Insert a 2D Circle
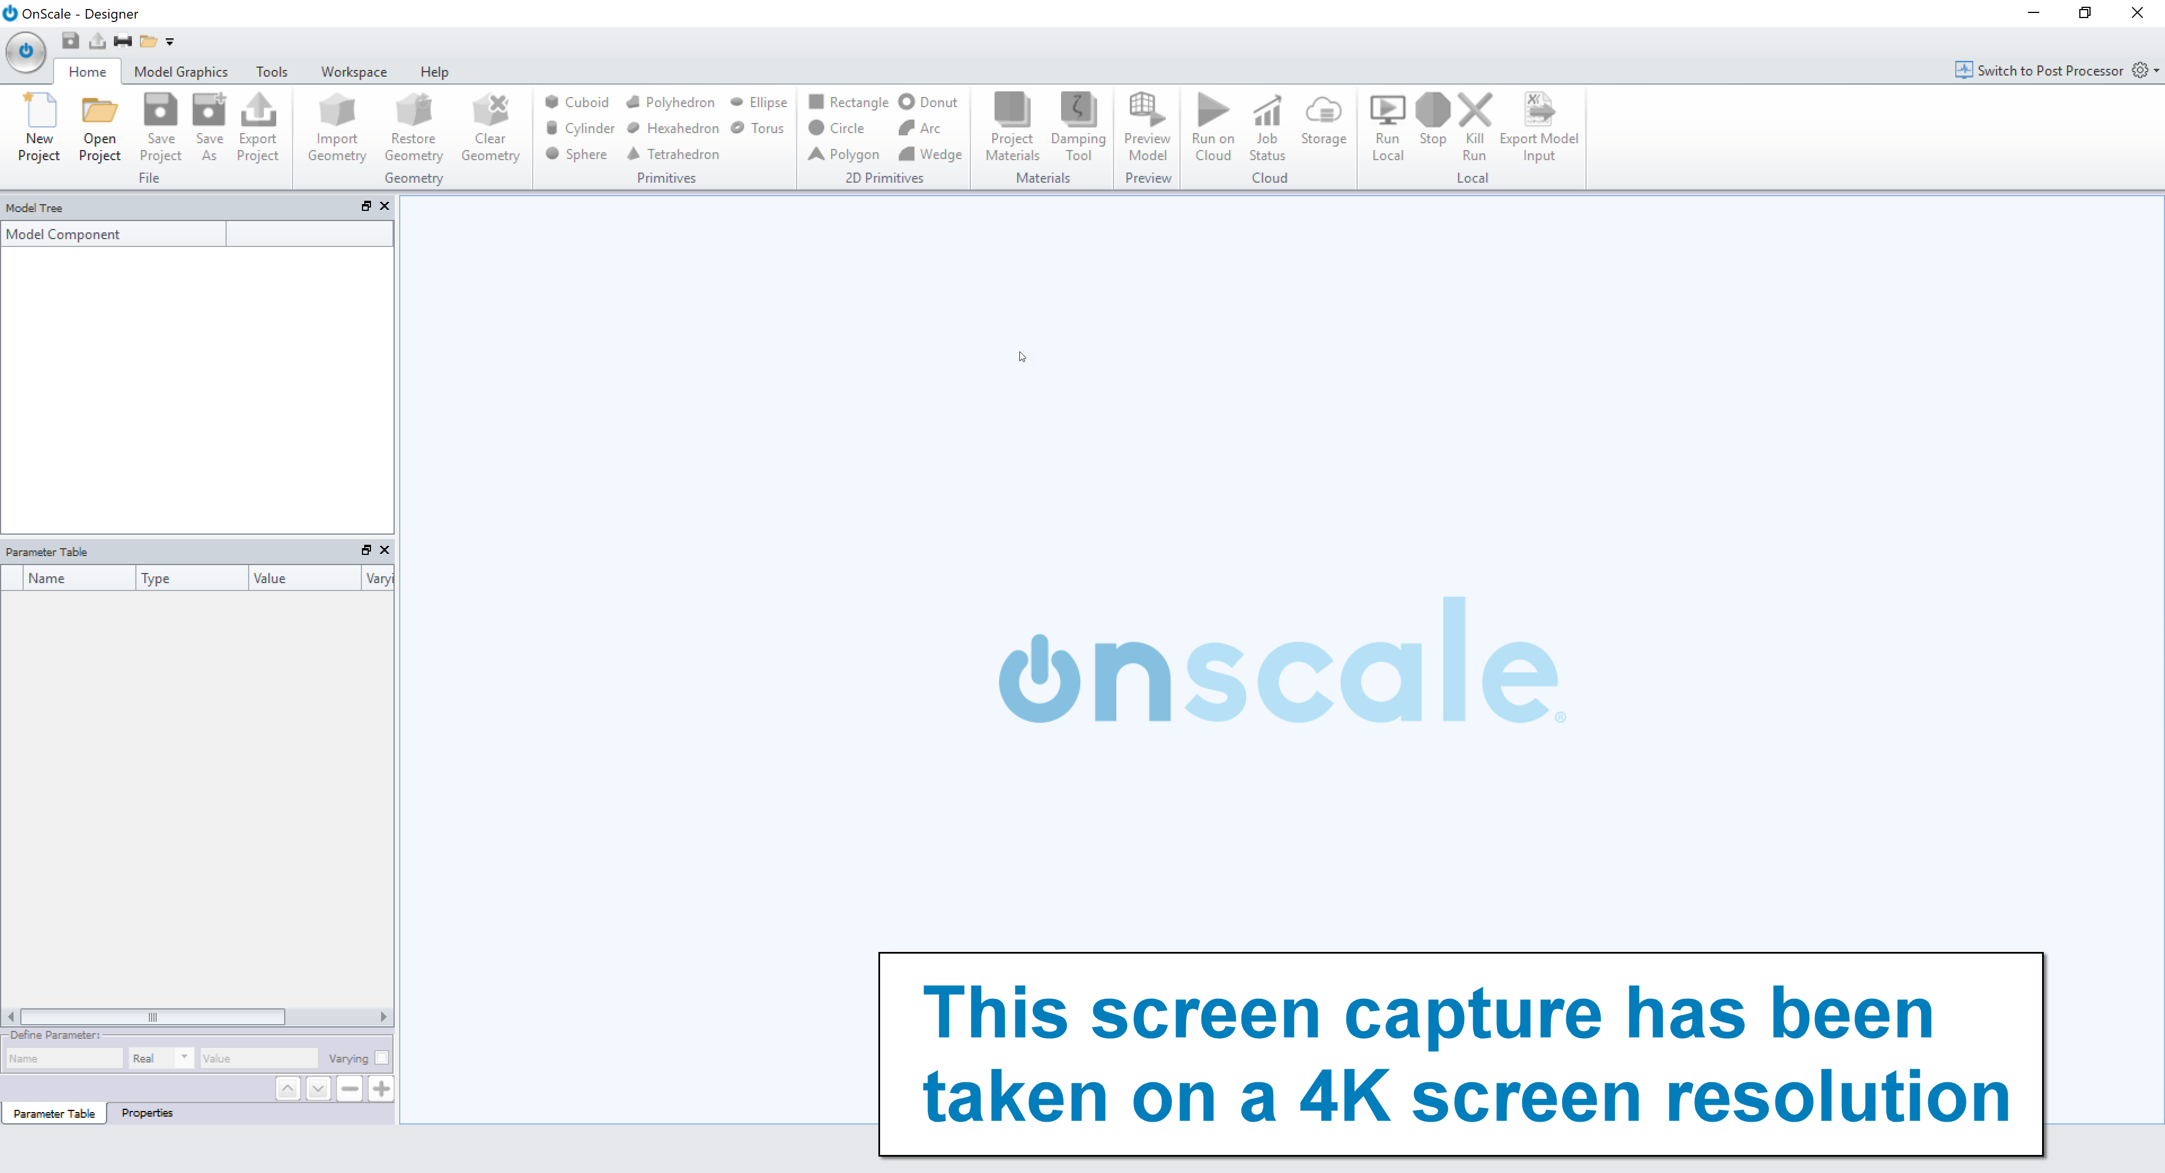 pyautogui.click(x=836, y=128)
